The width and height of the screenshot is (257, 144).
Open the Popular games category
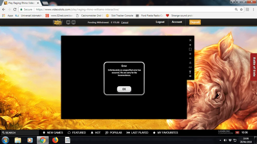114,132
